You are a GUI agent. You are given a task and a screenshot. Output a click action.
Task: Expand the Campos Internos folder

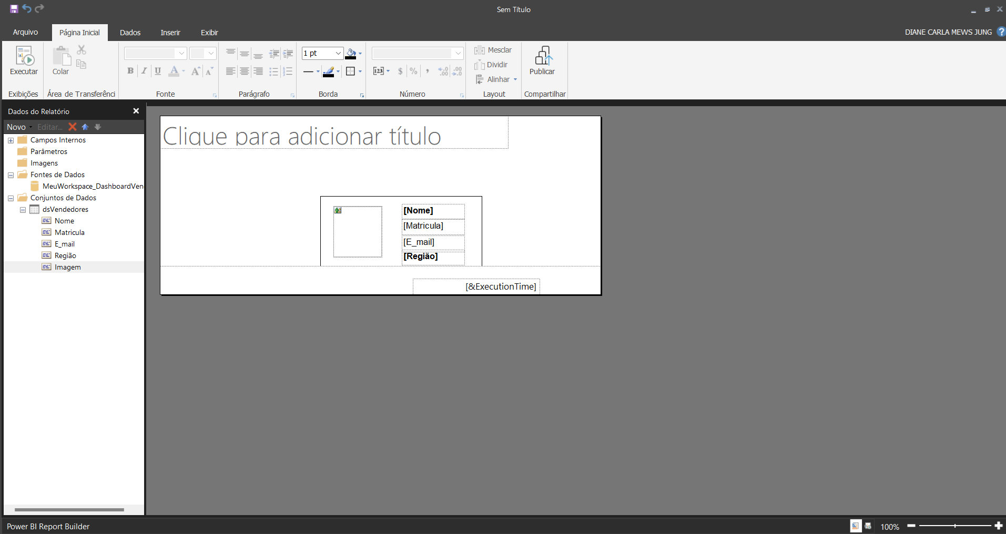(11, 140)
